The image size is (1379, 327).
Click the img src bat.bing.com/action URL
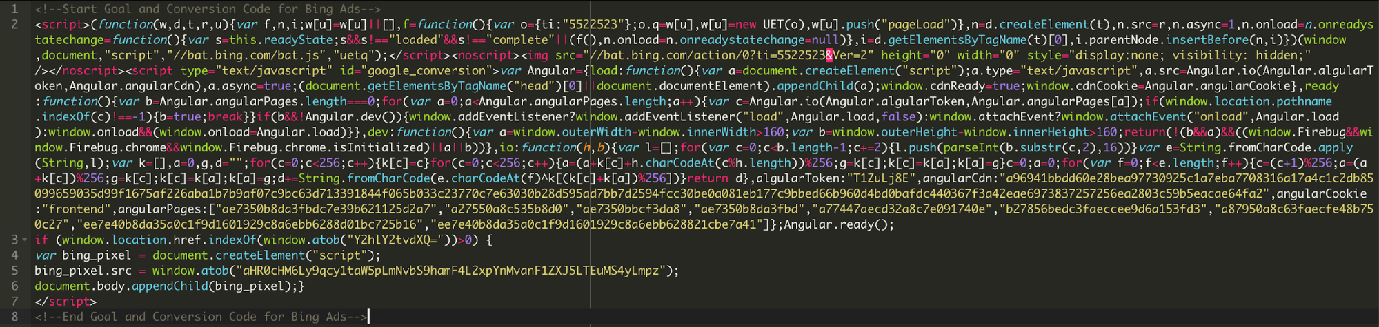click(728, 55)
